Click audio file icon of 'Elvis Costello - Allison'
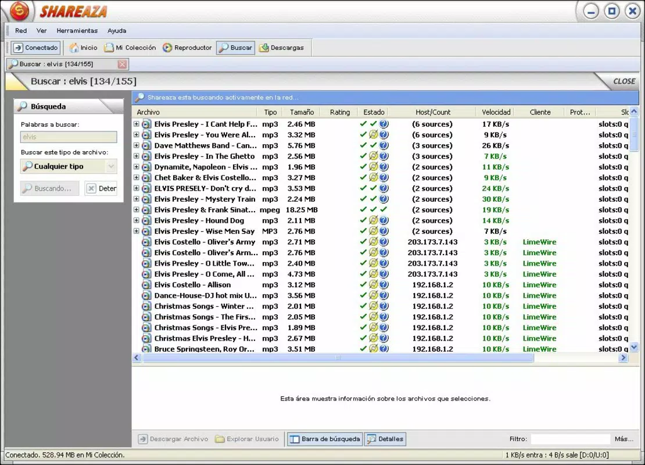The height and width of the screenshot is (465, 645). [x=146, y=285]
